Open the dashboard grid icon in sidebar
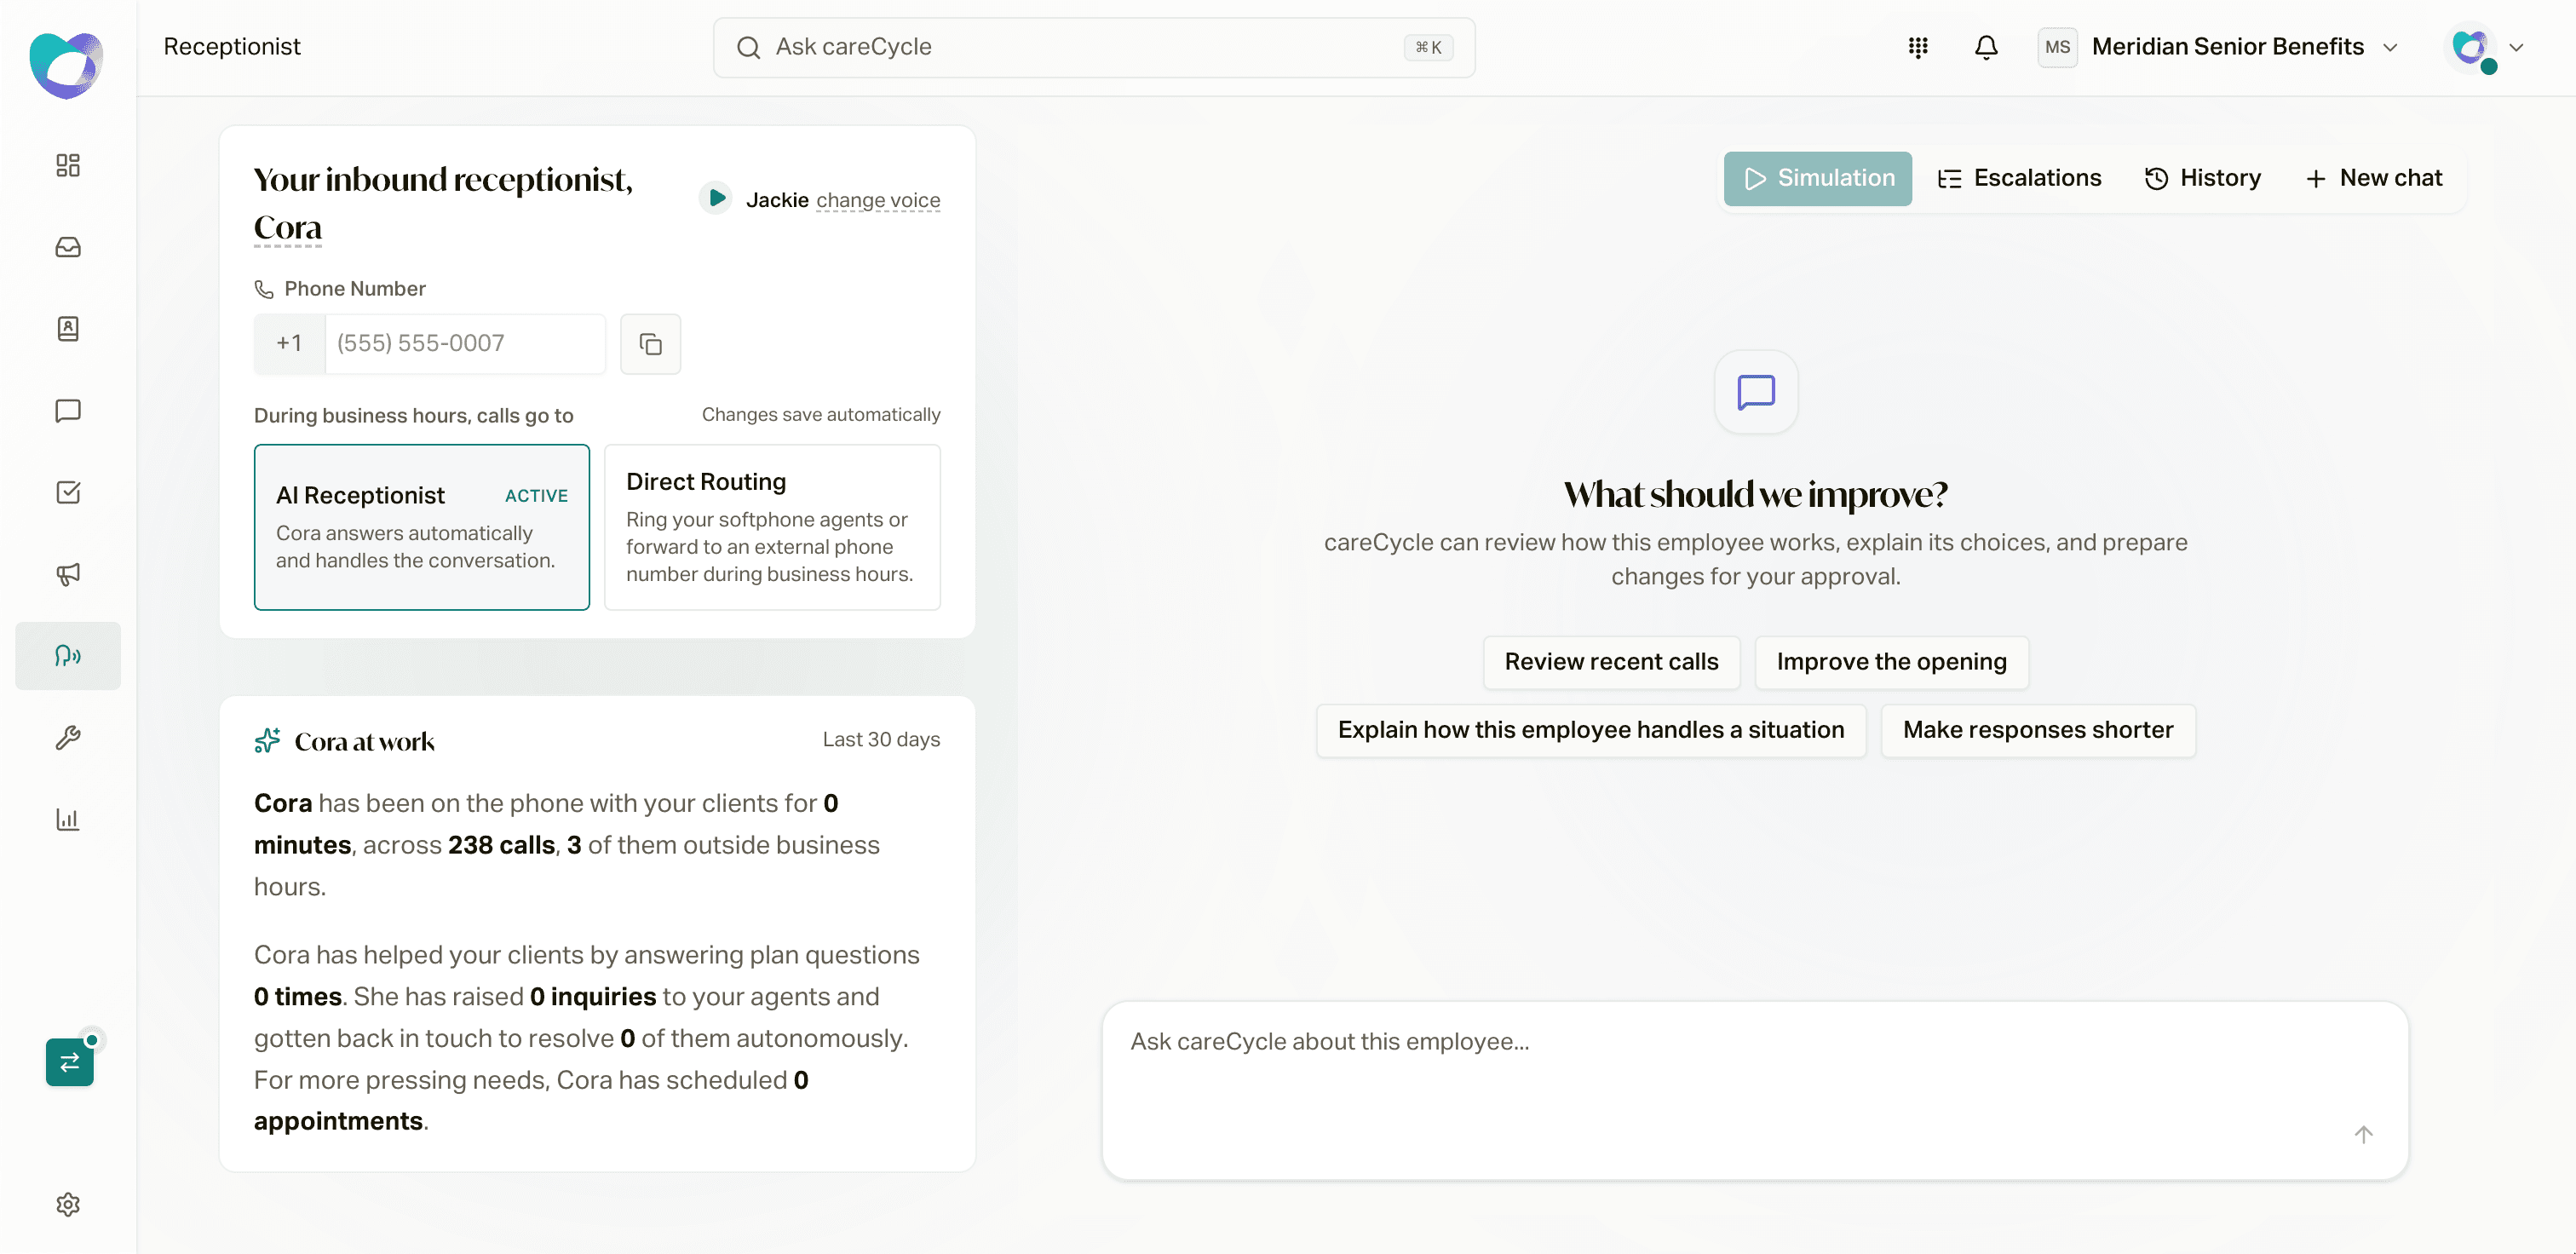 [68, 165]
